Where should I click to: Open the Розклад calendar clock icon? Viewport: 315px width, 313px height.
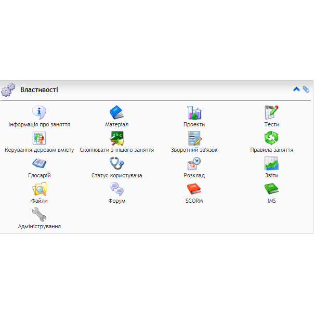click(194, 164)
